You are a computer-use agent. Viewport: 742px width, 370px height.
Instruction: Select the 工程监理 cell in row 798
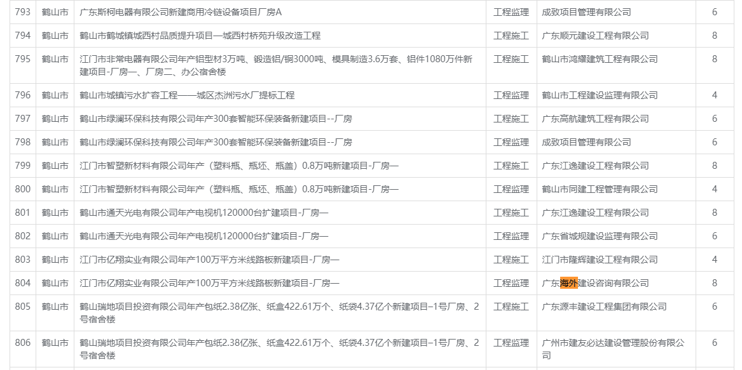(511, 142)
